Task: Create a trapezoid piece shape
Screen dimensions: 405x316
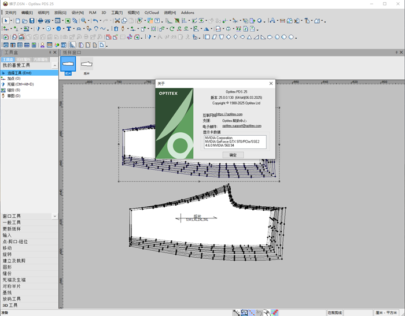Action: (x=222, y=37)
